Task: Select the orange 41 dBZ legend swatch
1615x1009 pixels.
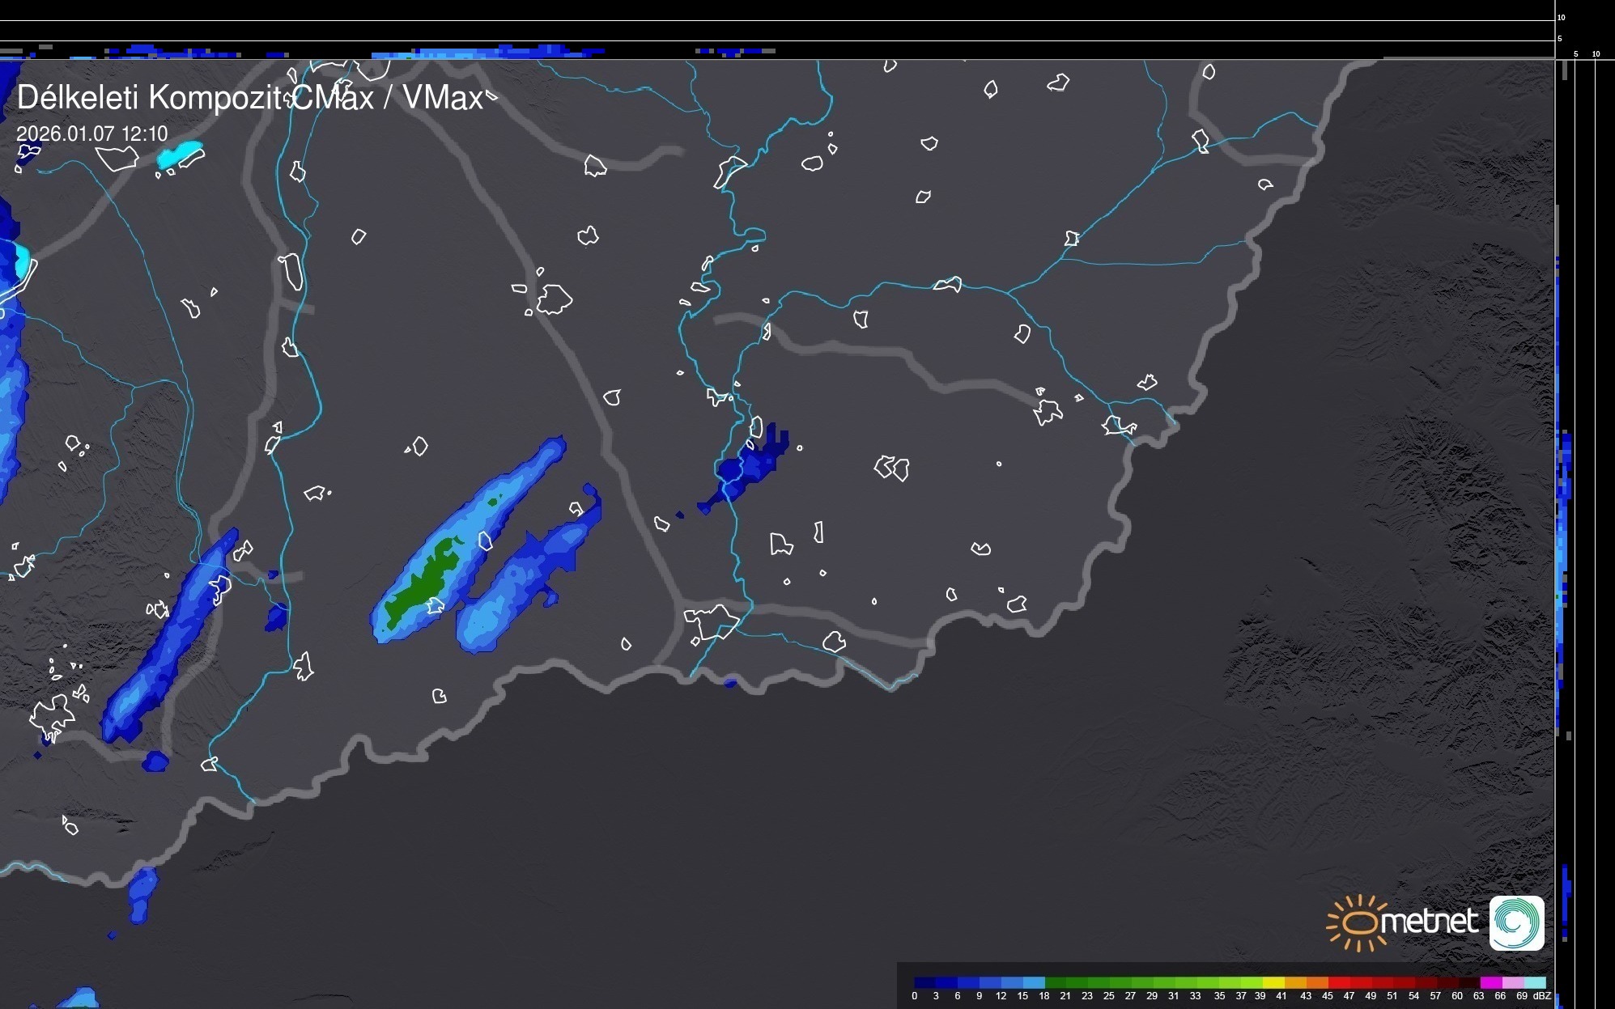Action: point(1295,982)
